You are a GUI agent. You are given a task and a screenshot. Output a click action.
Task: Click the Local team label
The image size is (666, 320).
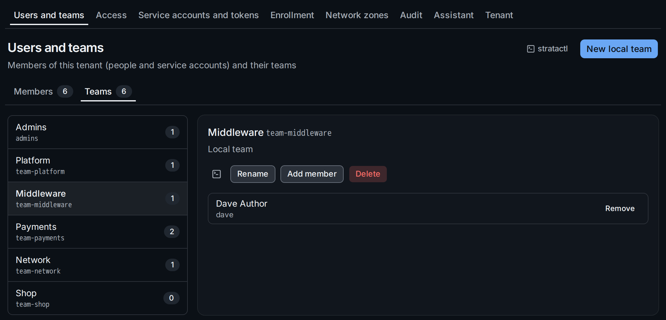point(230,149)
